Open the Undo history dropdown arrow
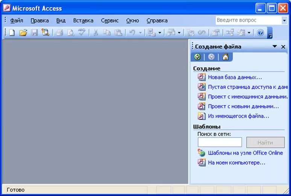 click(x=140, y=33)
